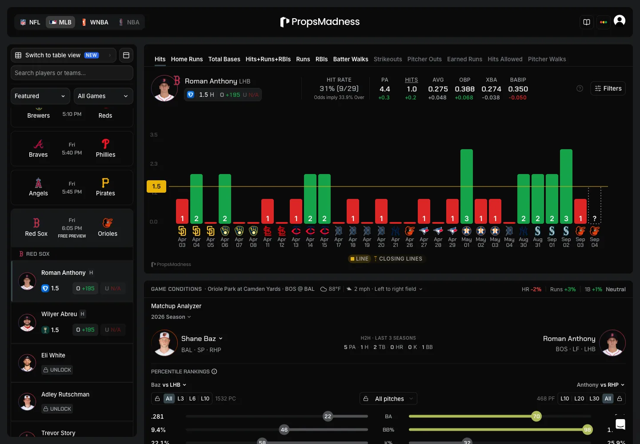Click the help question mark icon near Filters
640x444 pixels.
[x=580, y=88]
